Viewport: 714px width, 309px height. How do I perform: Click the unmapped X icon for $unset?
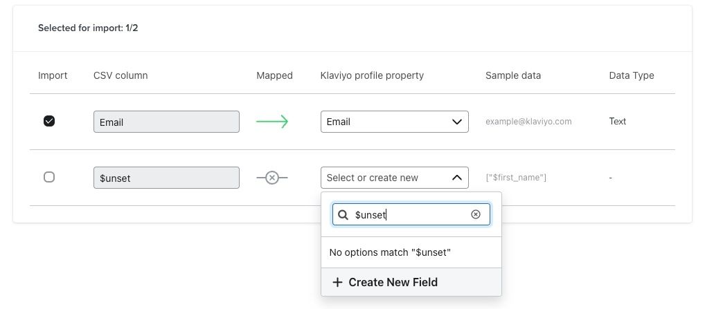click(x=272, y=177)
